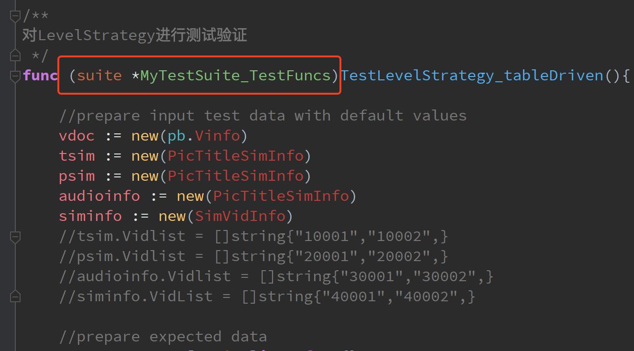Click the Chinese LevelStrategy doc comment line

(134, 35)
